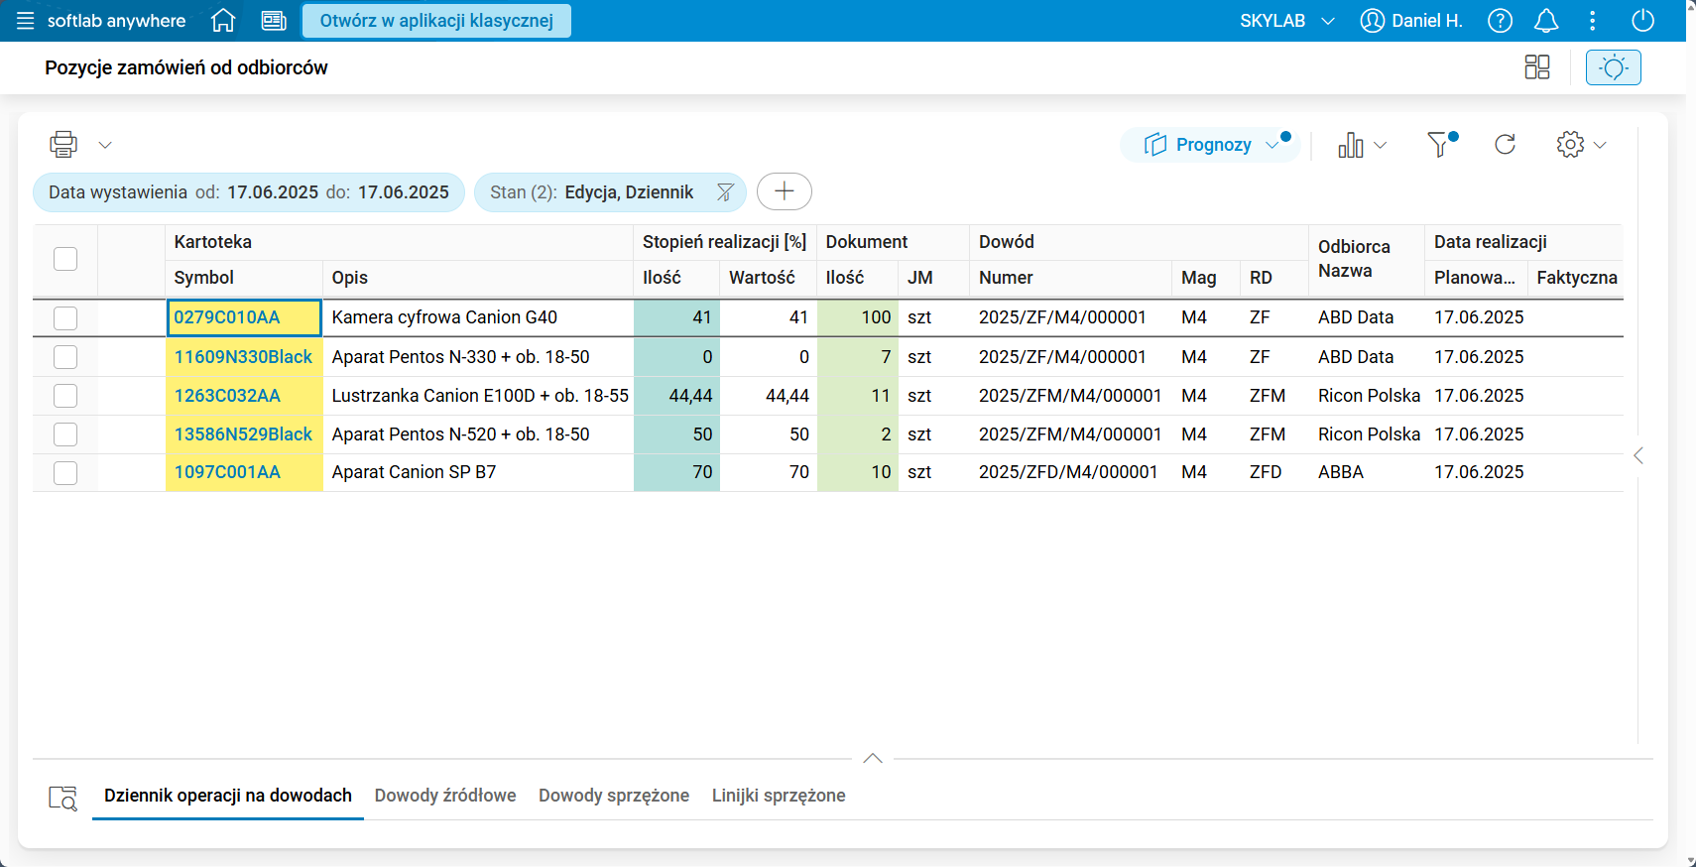The image size is (1696, 867).
Task: Expand the Prognozy dropdown
Action: pyautogui.click(x=1272, y=145)
